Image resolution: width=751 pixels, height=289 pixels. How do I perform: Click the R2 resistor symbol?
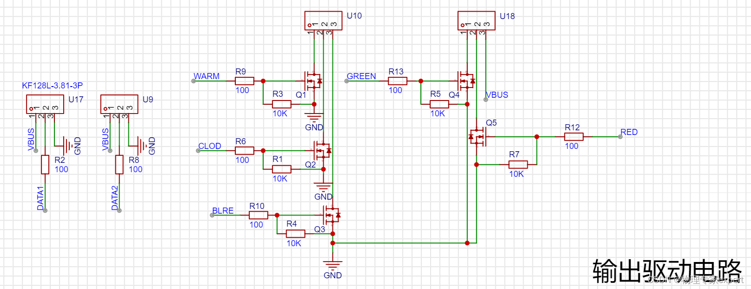point(45,164)
